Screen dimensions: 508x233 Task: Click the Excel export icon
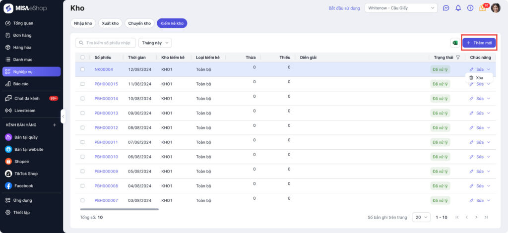pyautogui.click(x=454, y=43)
